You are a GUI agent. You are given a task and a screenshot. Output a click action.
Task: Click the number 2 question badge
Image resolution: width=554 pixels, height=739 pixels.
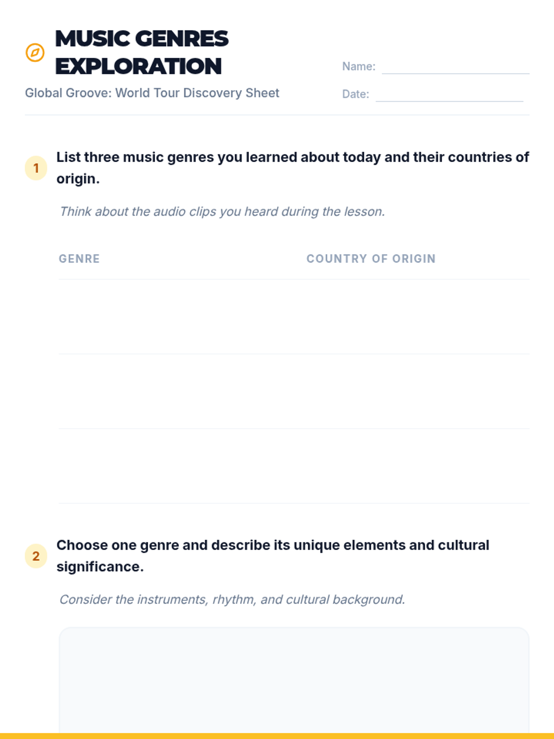36,556
